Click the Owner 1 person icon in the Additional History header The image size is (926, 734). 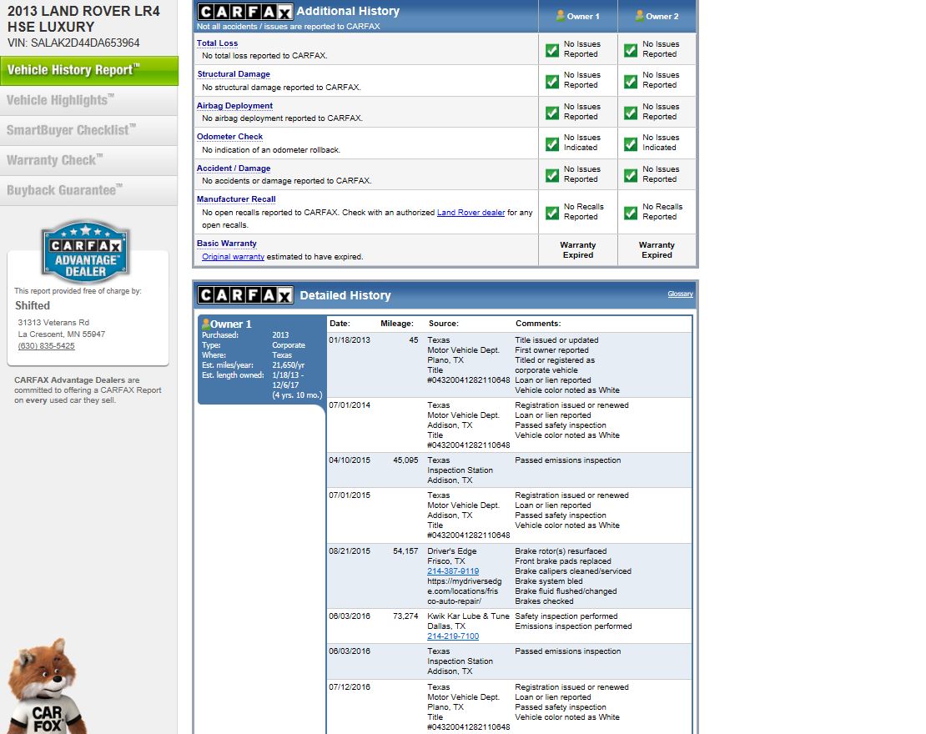561,16
